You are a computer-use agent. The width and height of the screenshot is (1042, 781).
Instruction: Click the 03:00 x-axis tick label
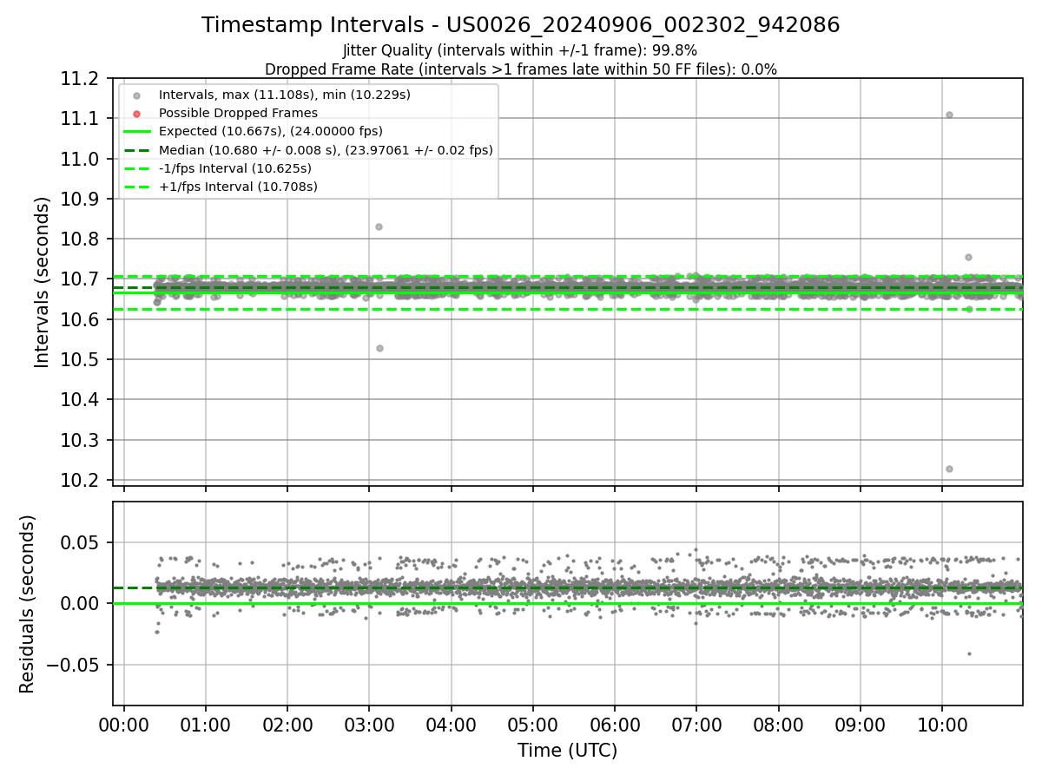[x=369, y=725]
